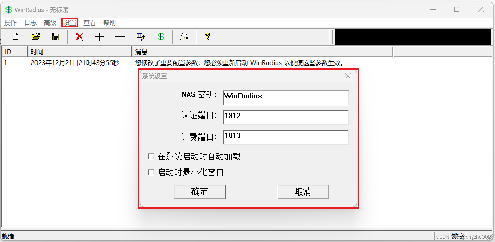Open the 查看 menu
The image size is (495, 242).
coord(90,23)
